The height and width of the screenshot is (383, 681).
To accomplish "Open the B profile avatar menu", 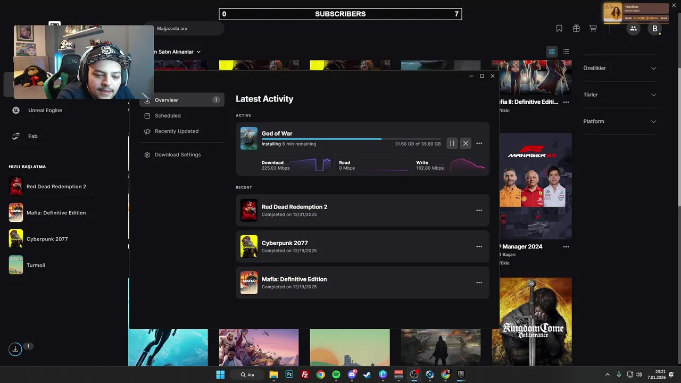I will (655, 29).
